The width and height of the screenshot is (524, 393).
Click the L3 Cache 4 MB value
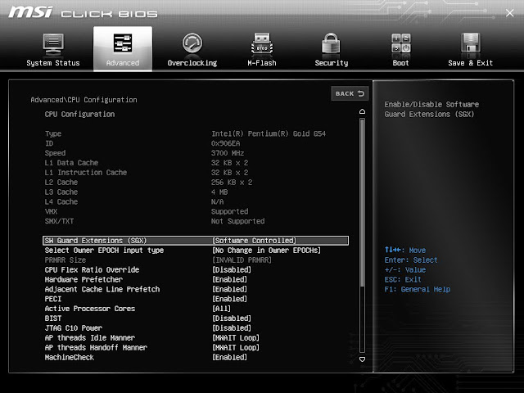[219, 192]
